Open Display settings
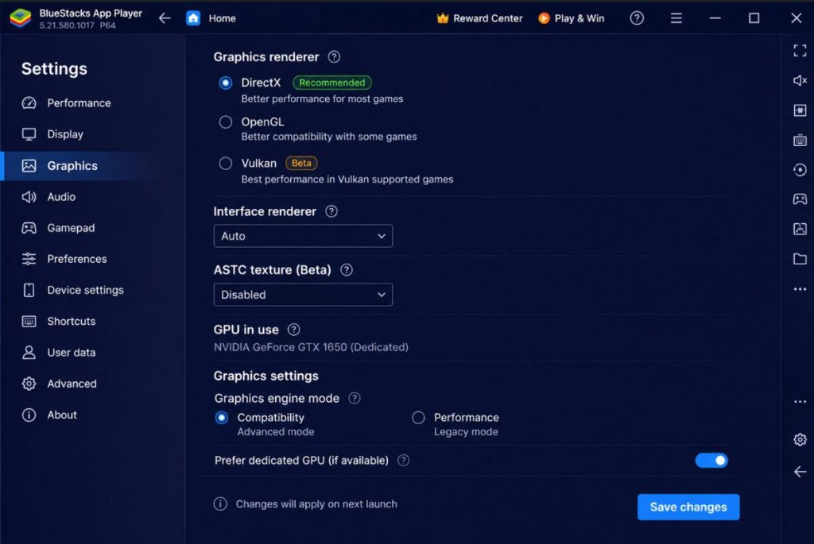 point(93,134)
